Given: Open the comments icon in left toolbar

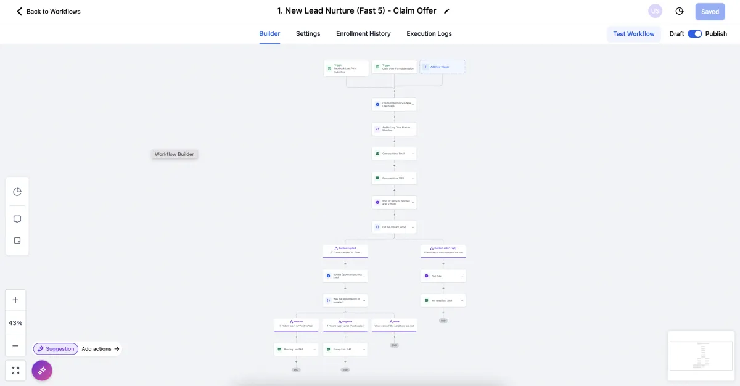Looking at the screenshot, I should (x=17, y=219).
